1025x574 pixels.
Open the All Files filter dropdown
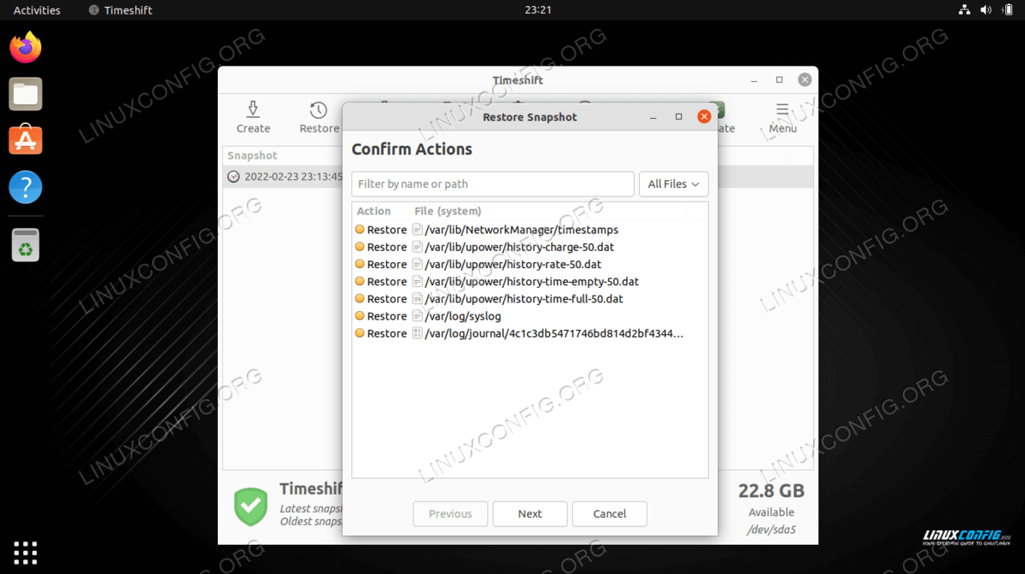(x=674, y=184)
